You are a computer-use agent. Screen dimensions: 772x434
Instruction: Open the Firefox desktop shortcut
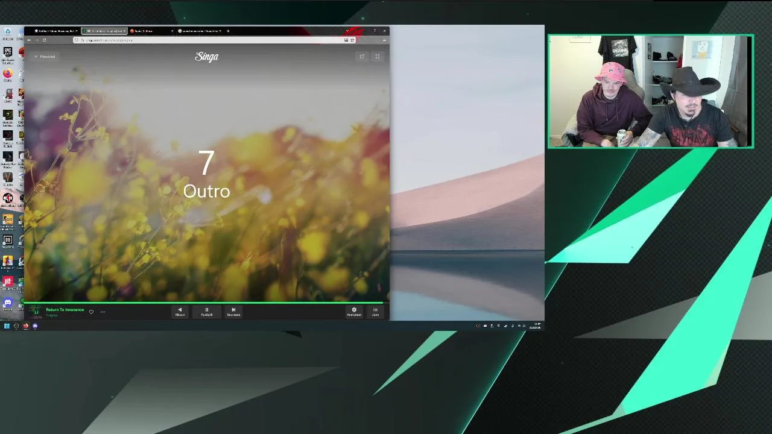(7, 74)
